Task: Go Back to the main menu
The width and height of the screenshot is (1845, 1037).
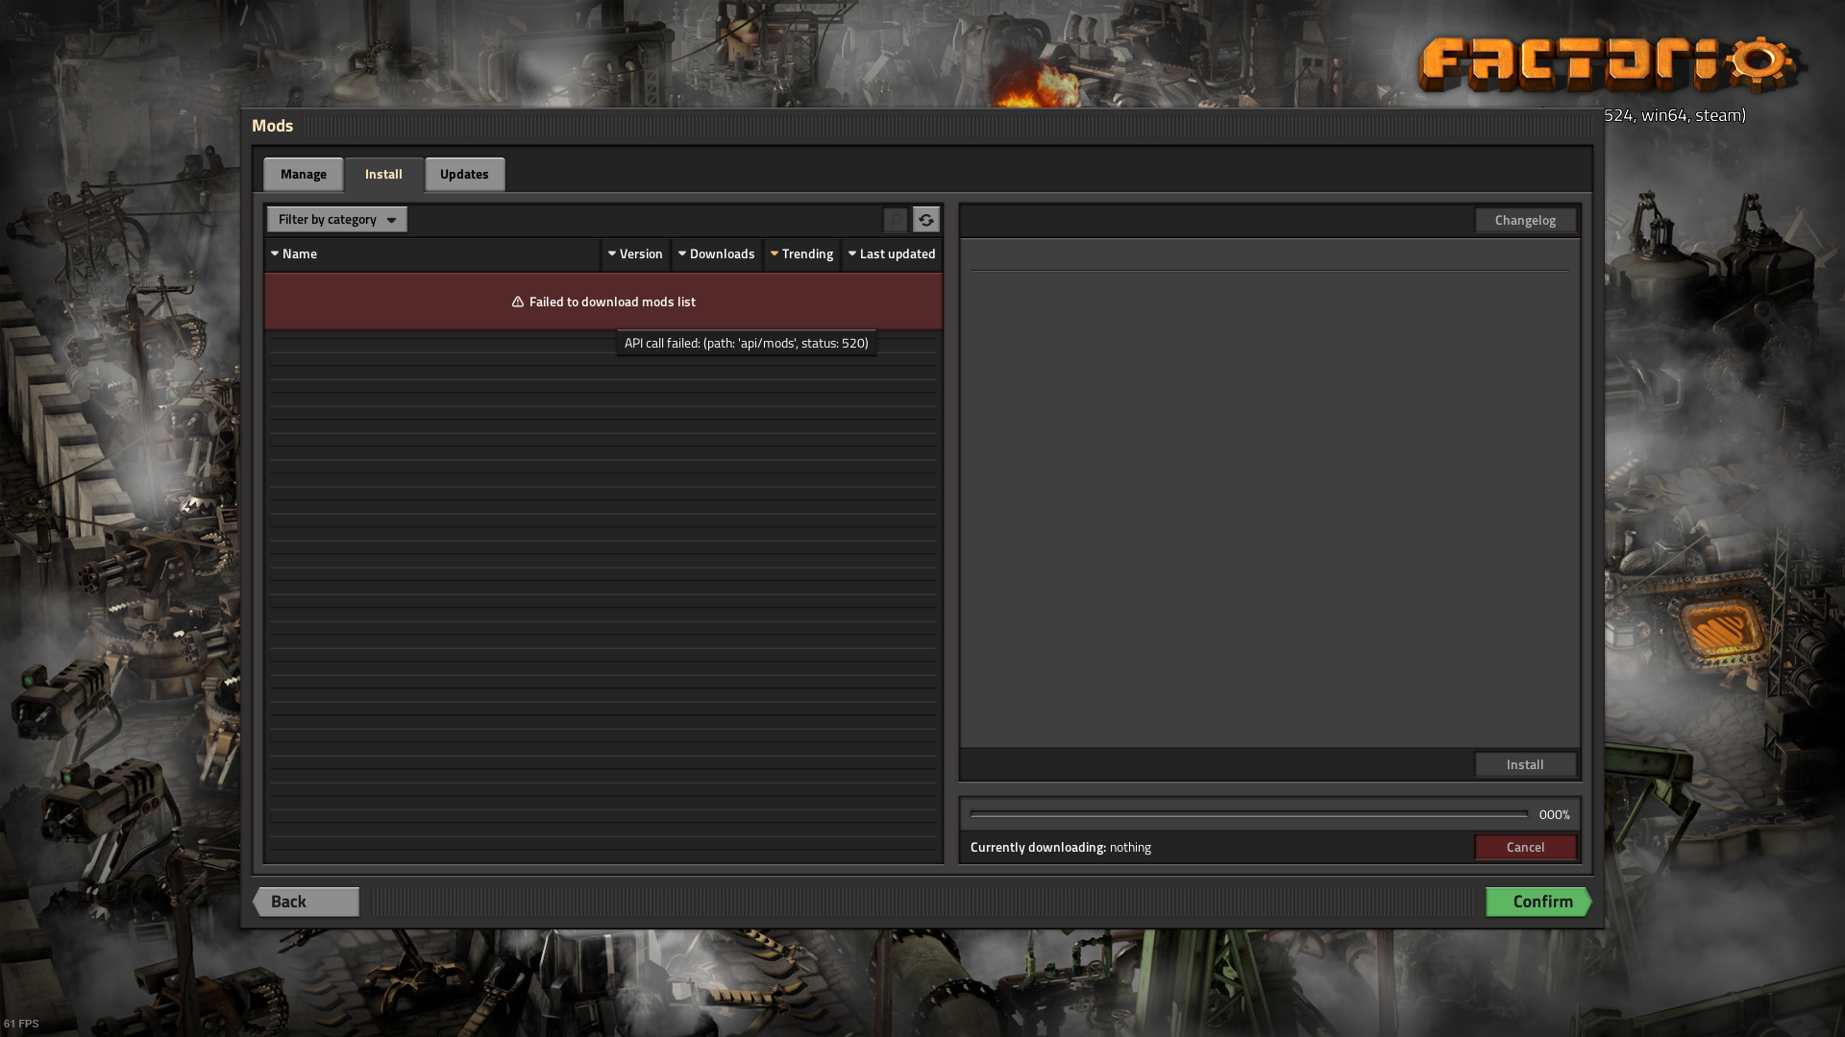Action: pos(307,902)
